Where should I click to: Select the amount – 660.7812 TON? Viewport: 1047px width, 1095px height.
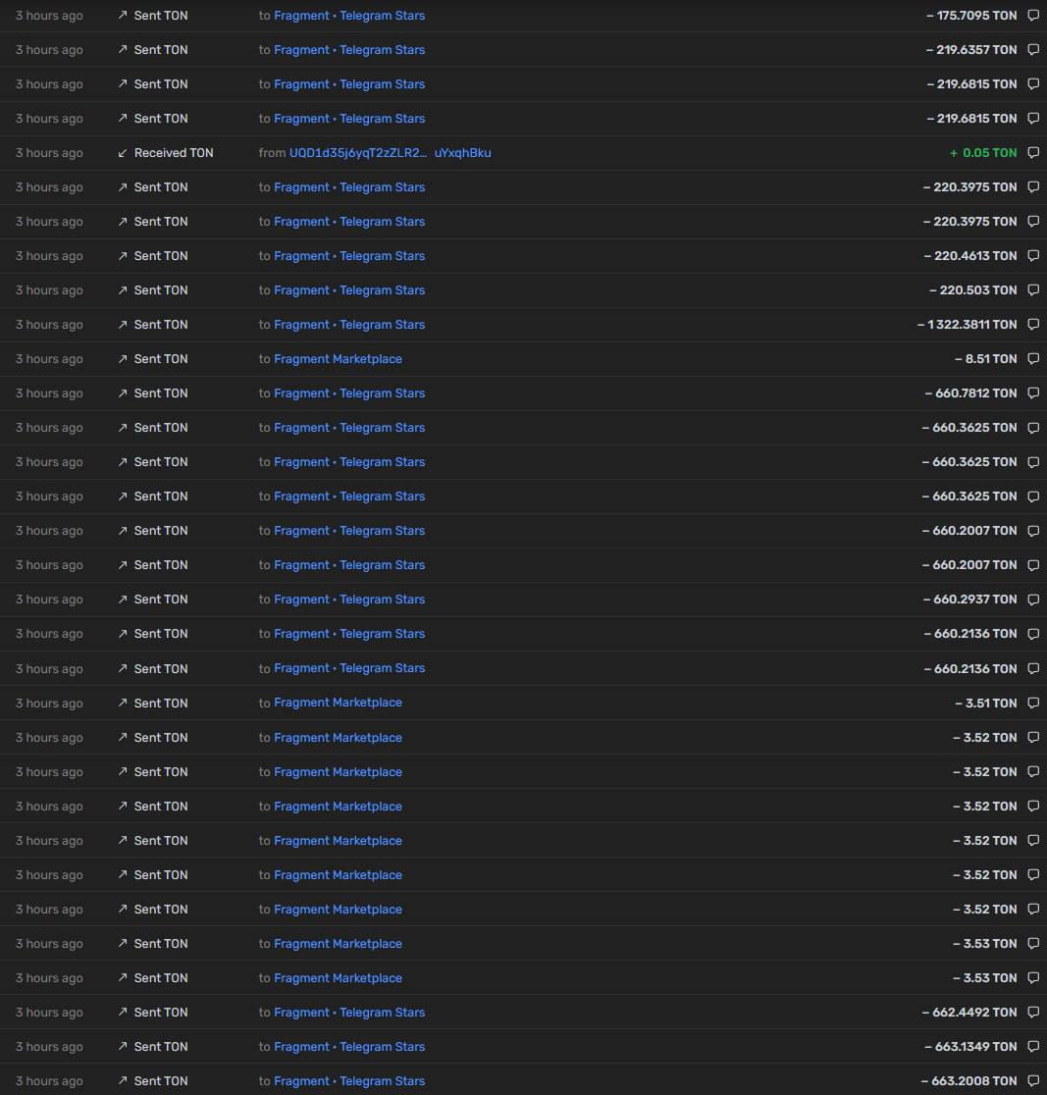[970, 393]
